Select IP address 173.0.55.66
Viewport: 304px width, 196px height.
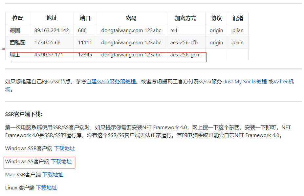[47, 43]
